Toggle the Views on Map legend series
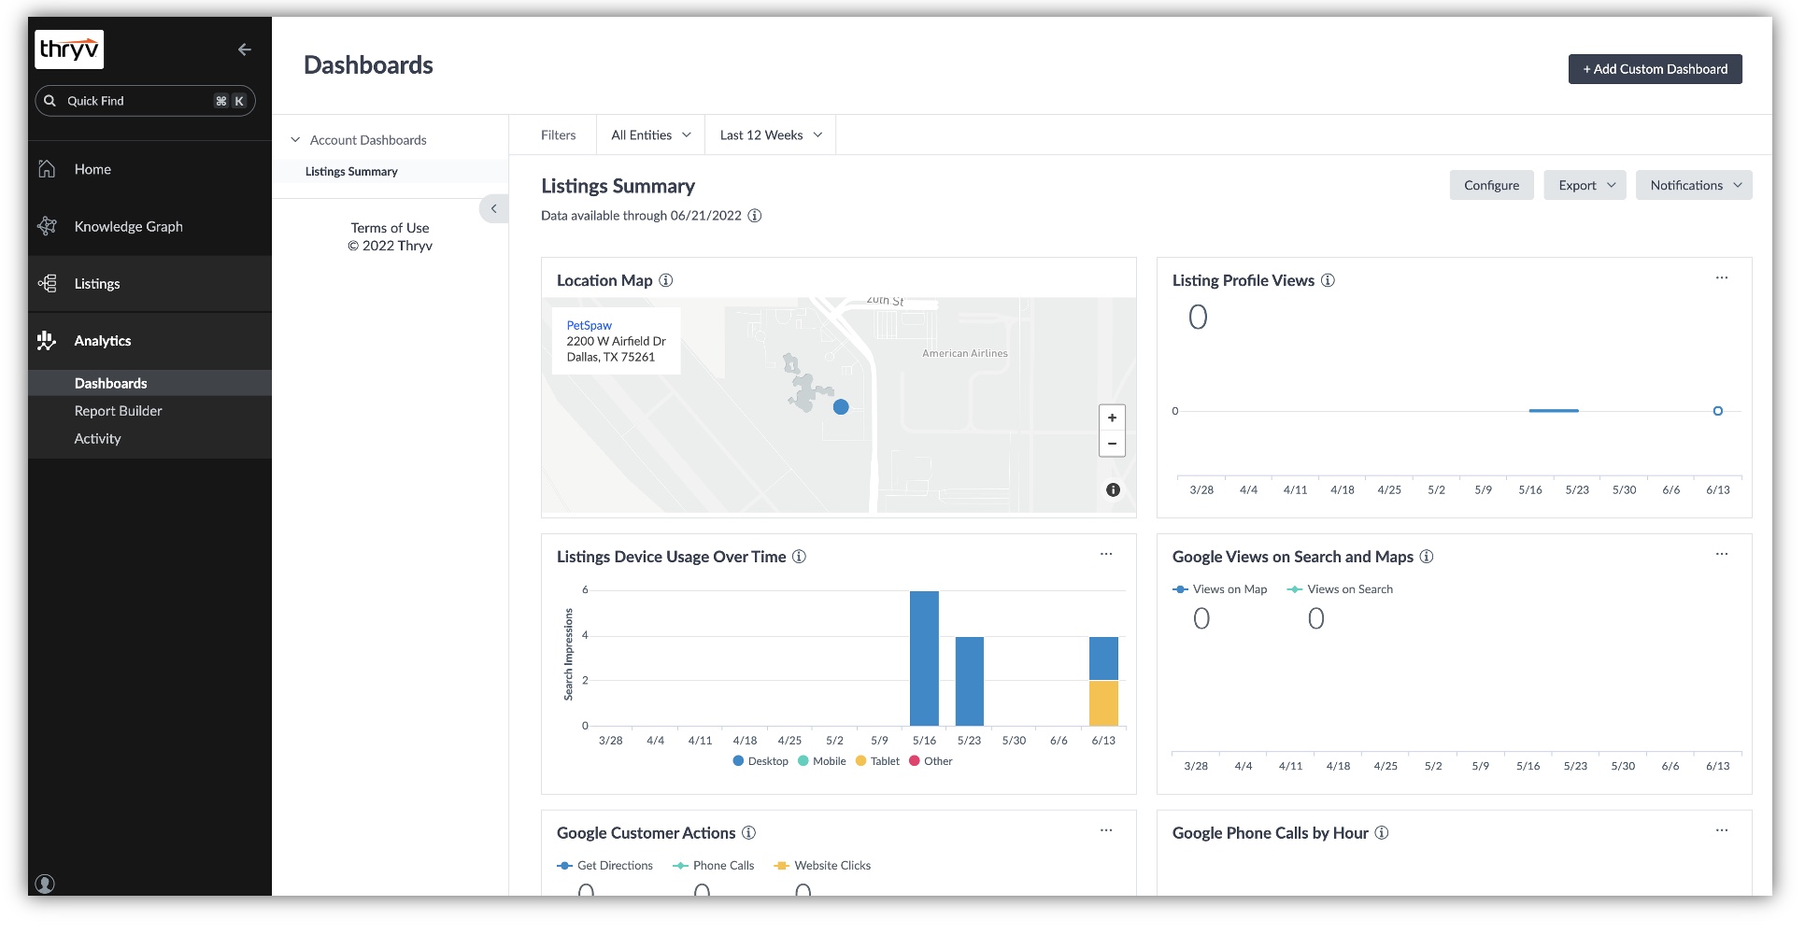This screenshot has width=1805, height=934. [x=1219, y=589]
